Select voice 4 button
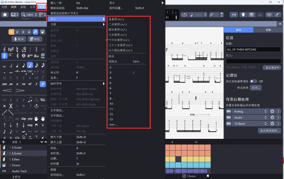 (x=29, y=32)
